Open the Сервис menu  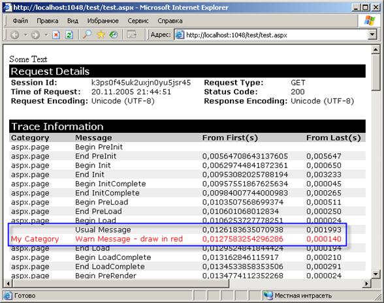[x=138, y=21]
